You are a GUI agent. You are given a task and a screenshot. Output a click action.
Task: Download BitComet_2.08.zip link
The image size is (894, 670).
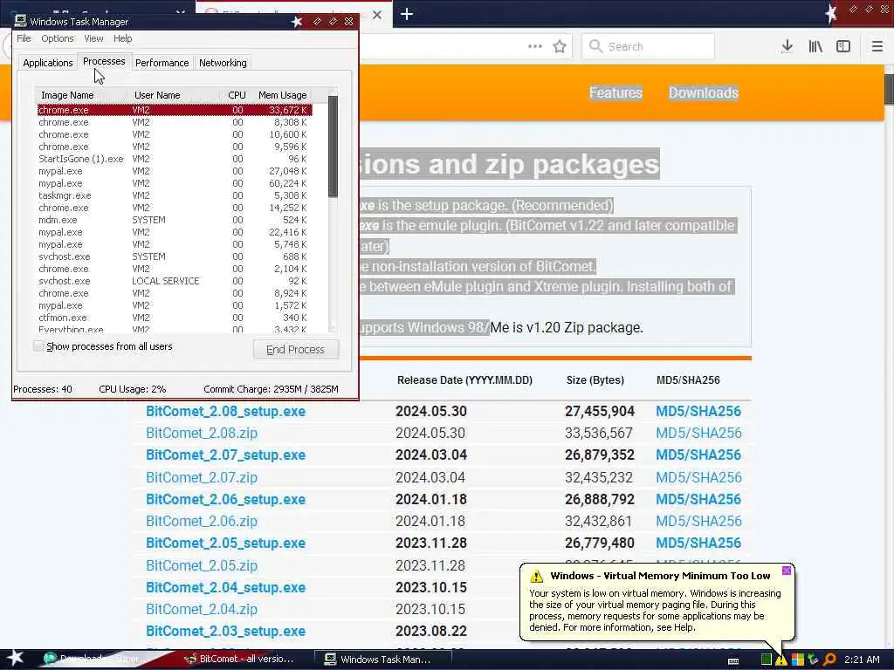point(202,433)
